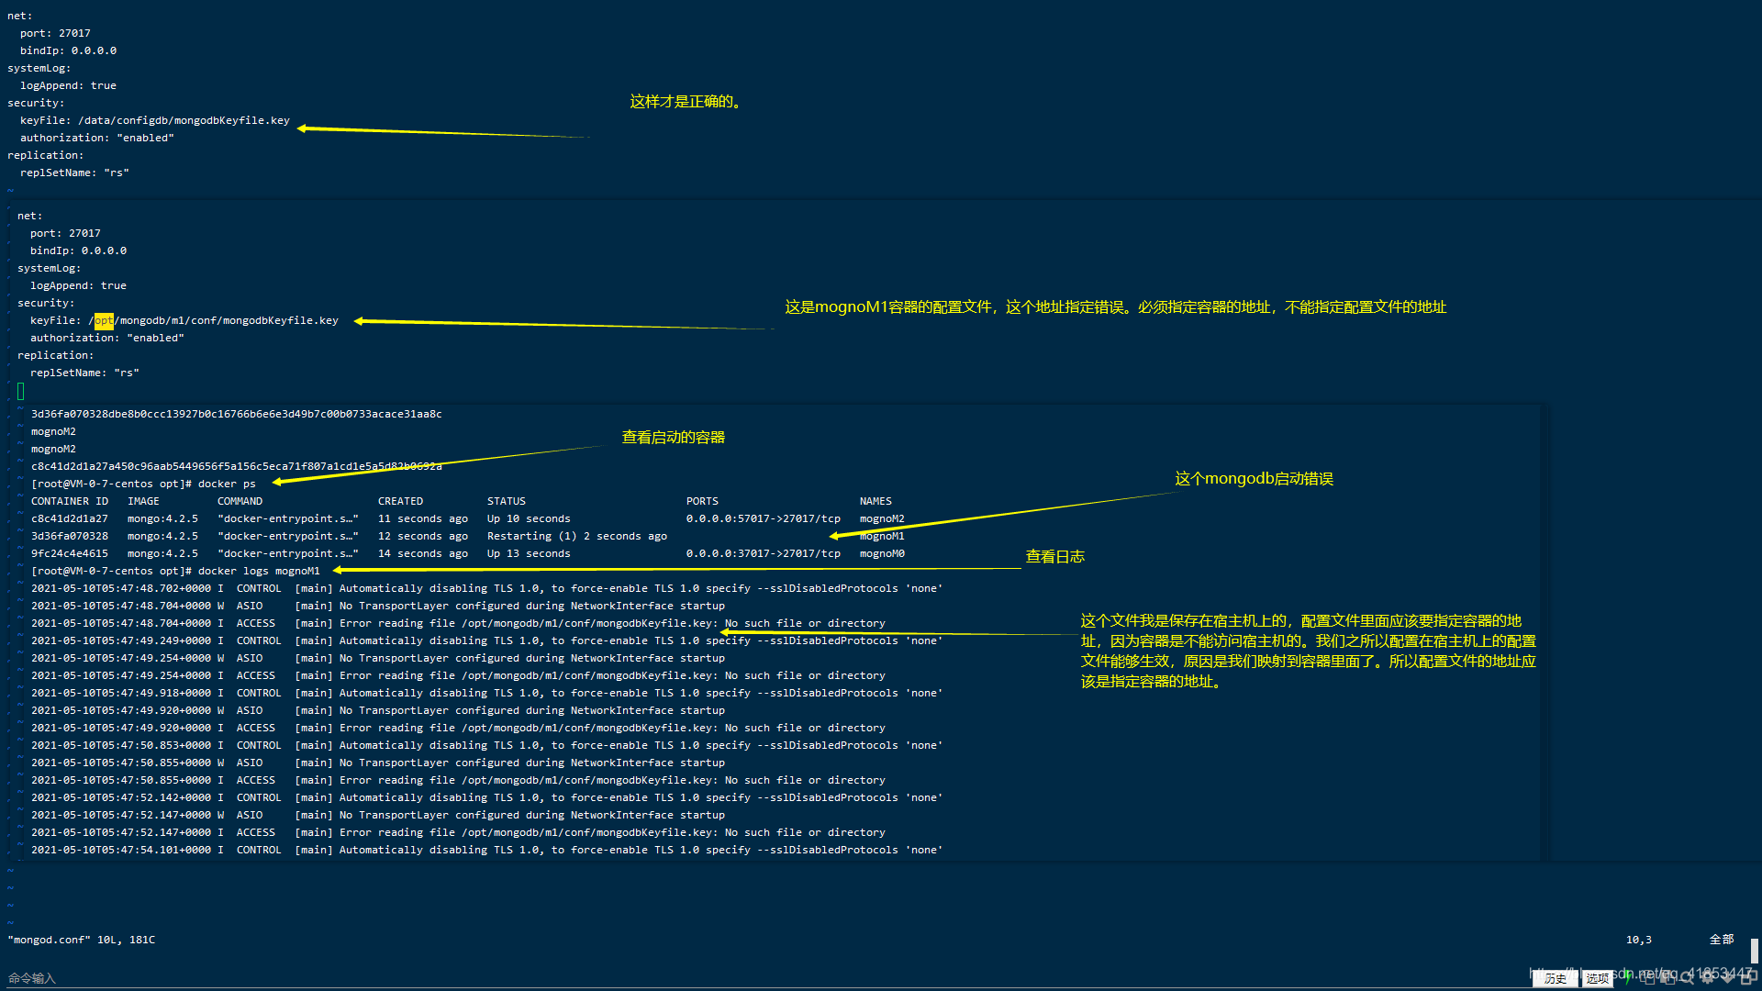Select the green lightning bolt icon
Image resolution: width=1762 pixels, height=991 pixels.
tap(1628, 977)
